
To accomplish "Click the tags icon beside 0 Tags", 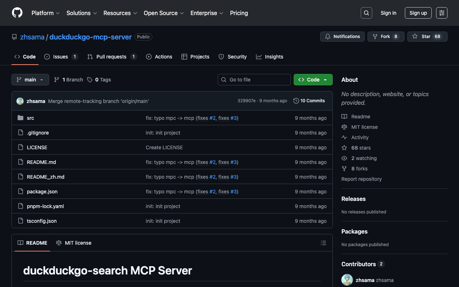I will click(x=90, y=80).
